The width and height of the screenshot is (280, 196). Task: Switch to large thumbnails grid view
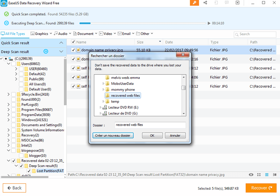tap(259, 175)
